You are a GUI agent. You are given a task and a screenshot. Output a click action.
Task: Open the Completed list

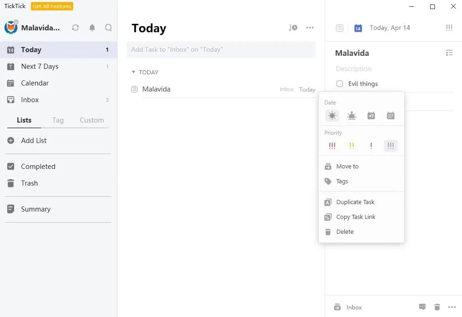(x=59, y=167)
